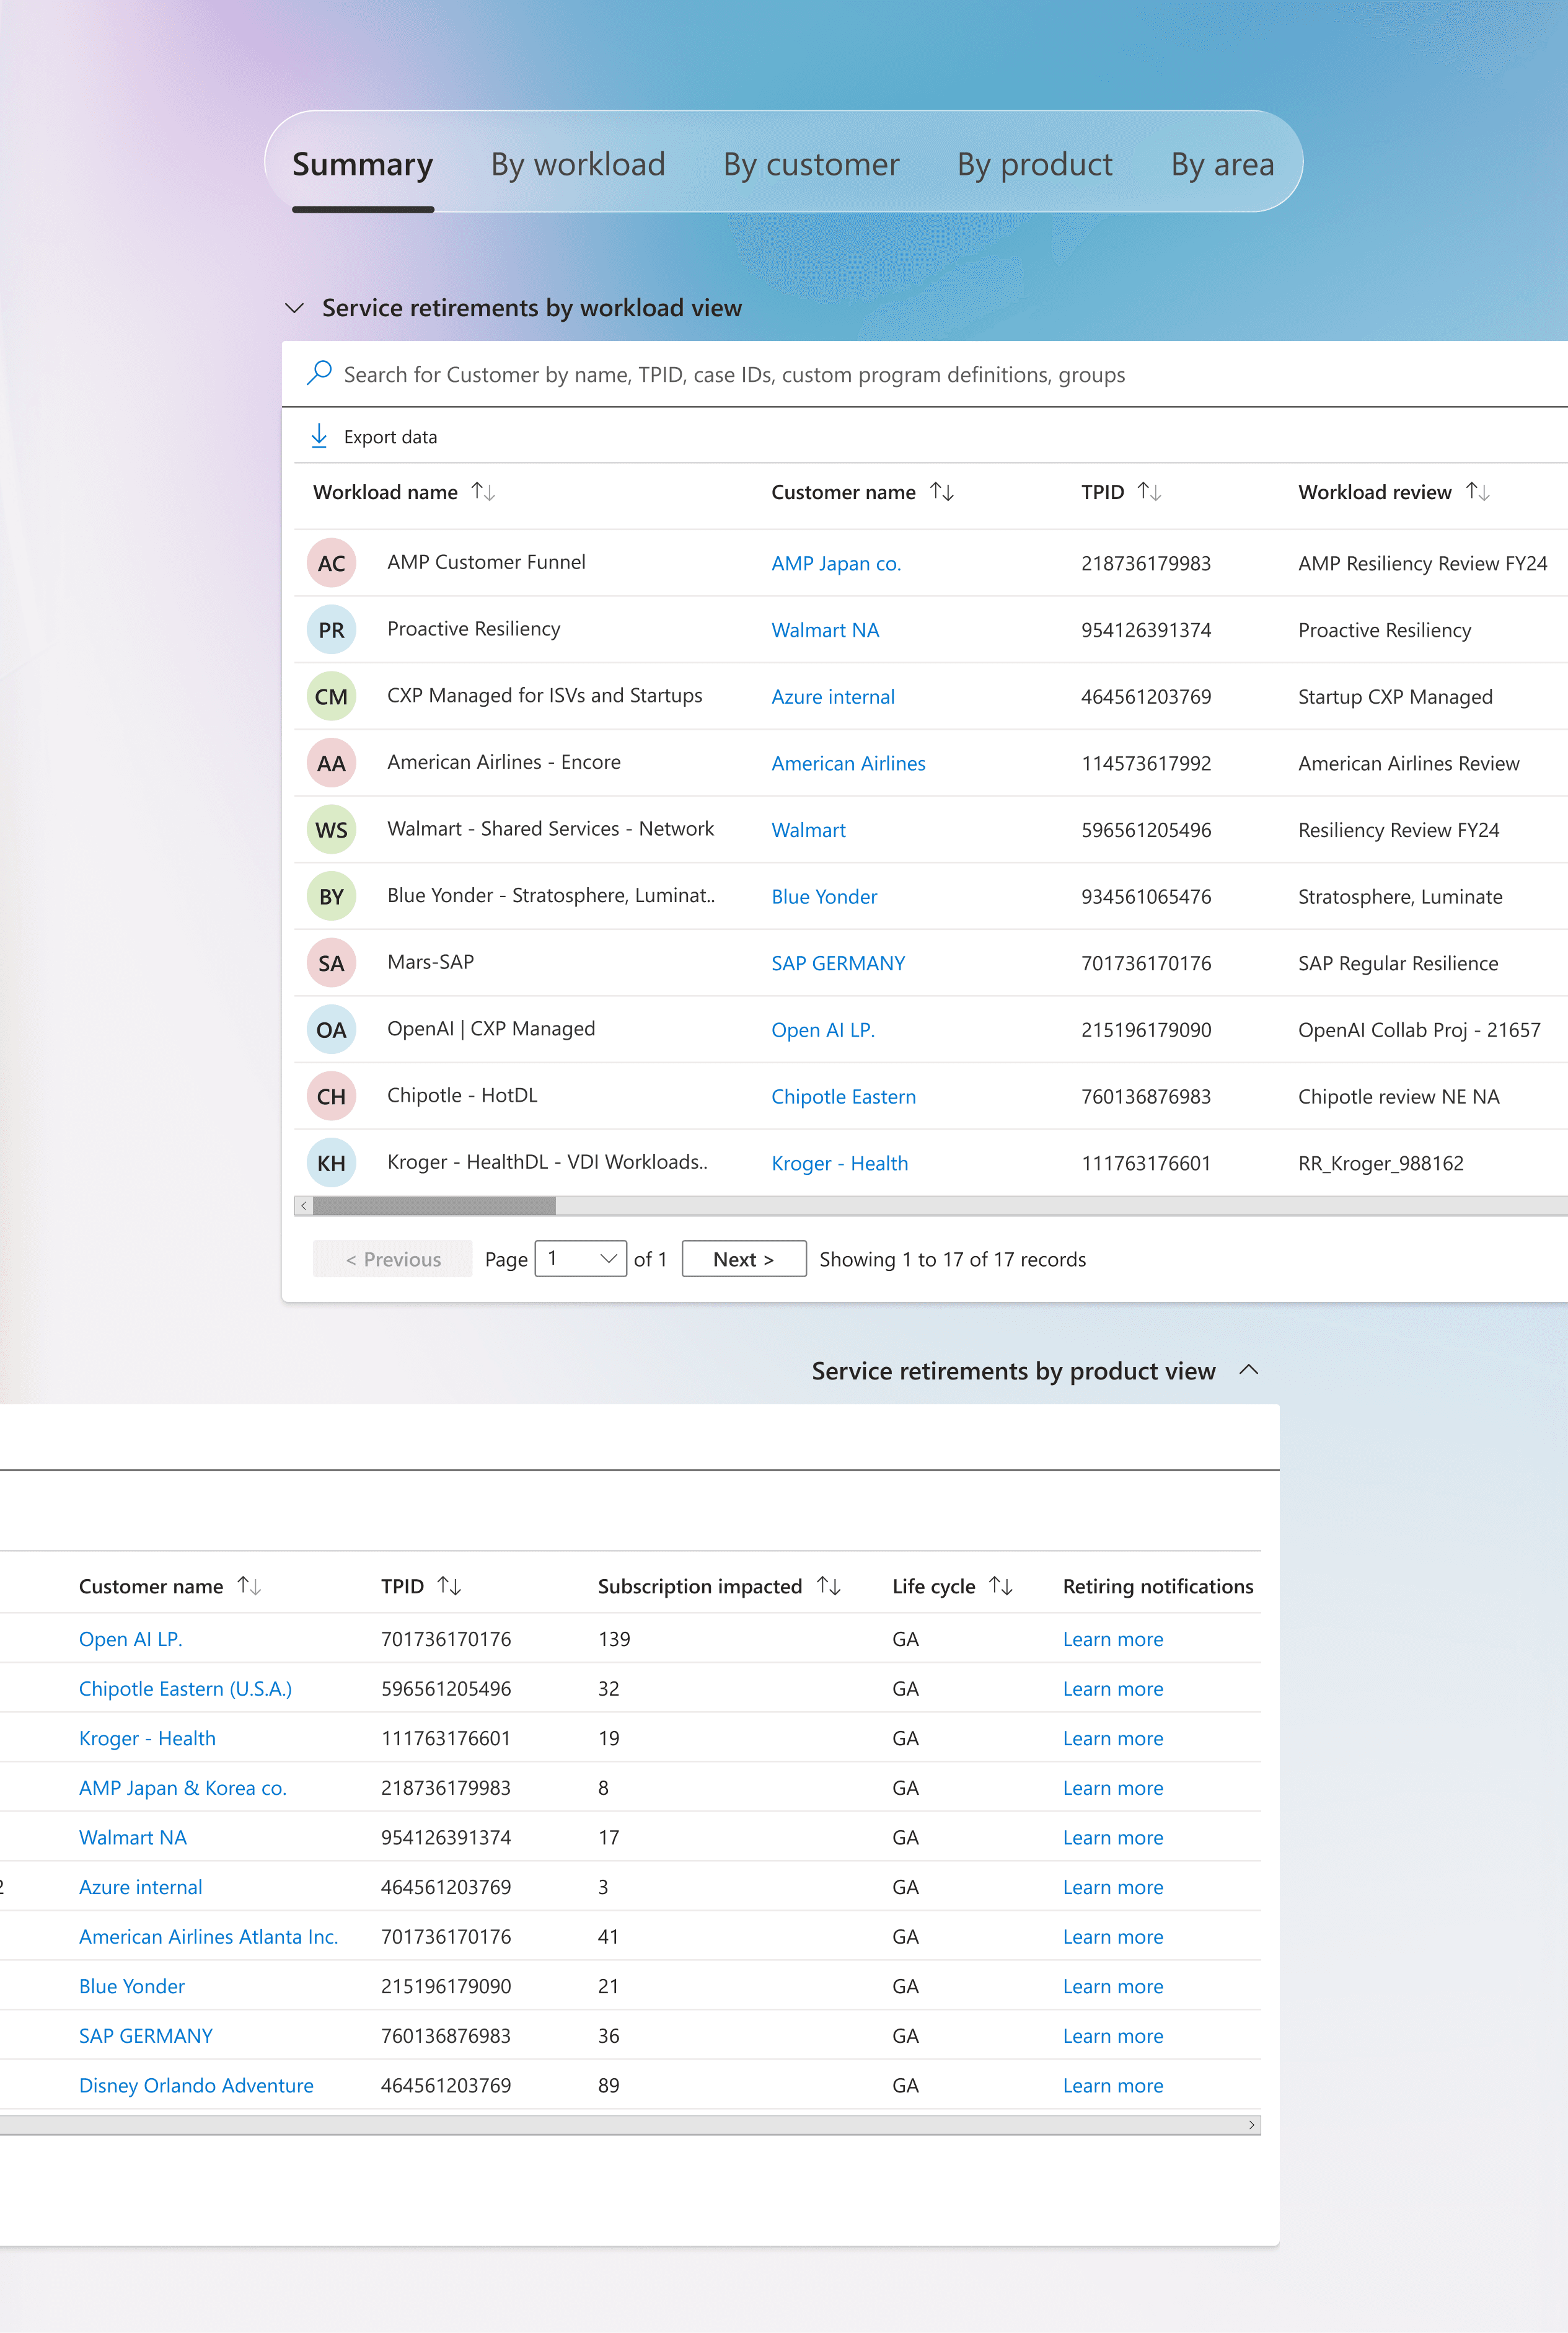Click the AC avatar for AMP Customer Funnel
Viewport: 1568px width, 2333px height.
pos(331,563)
